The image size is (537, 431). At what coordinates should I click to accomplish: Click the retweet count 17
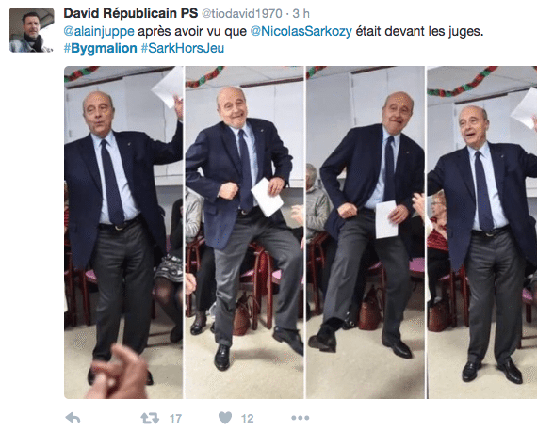pyautogui.click(x=175, y=419)
